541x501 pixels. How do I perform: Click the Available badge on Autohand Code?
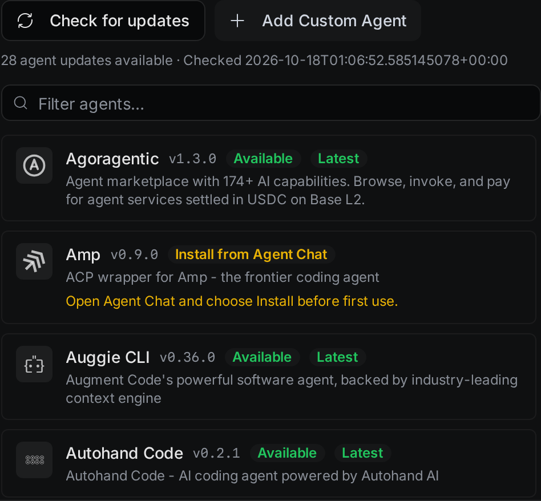click(x=287, y=453)
